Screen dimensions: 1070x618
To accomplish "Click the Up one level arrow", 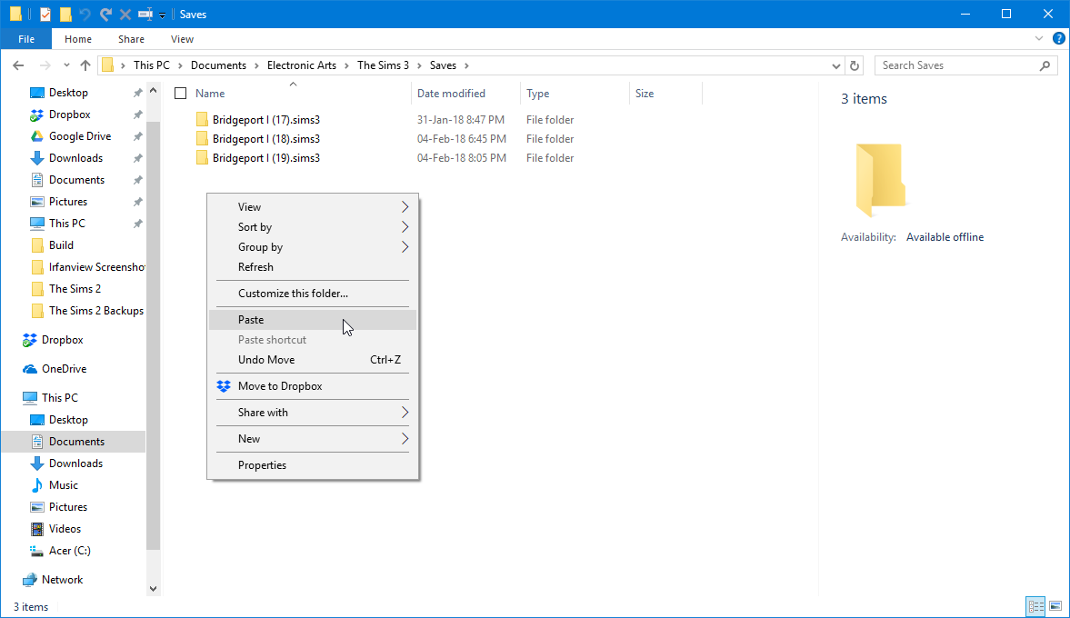I will tap(85, 65).
